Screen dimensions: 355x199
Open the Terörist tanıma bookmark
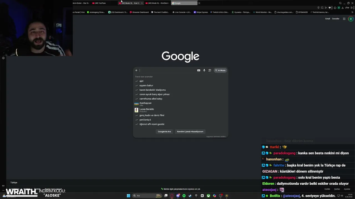(320, 12)
